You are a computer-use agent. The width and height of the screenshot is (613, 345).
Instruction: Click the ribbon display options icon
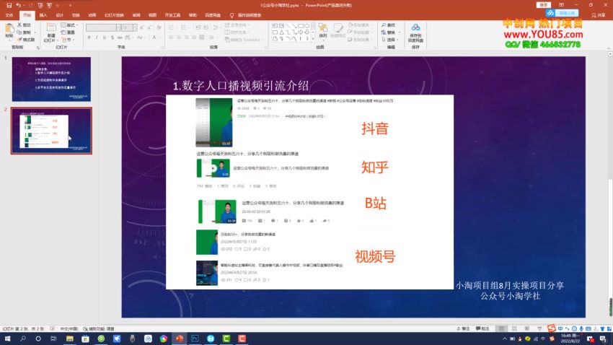click(561, 5)
